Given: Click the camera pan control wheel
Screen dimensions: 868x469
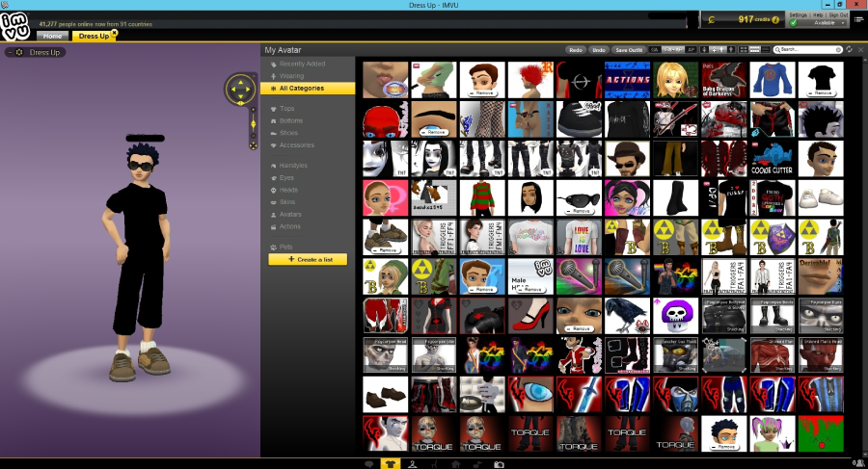Looking at the screenshot, I should click(x=240, y=89).
